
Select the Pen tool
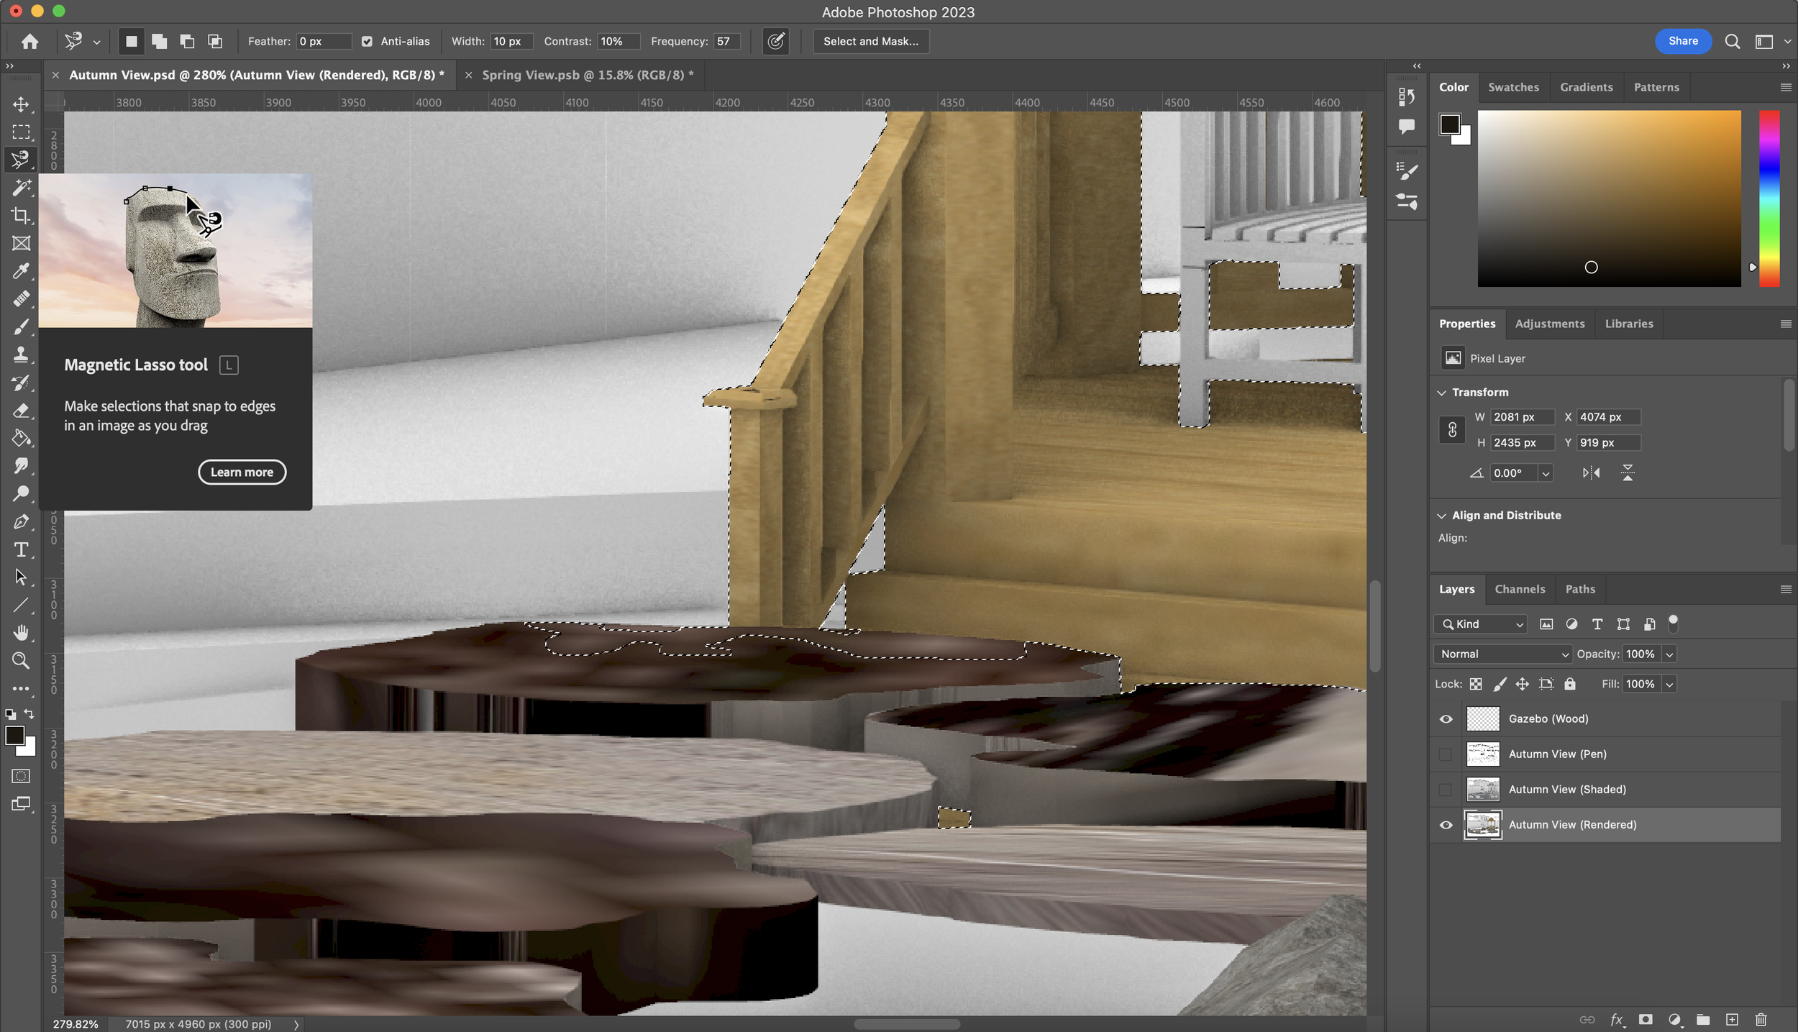tap(21, 521)
